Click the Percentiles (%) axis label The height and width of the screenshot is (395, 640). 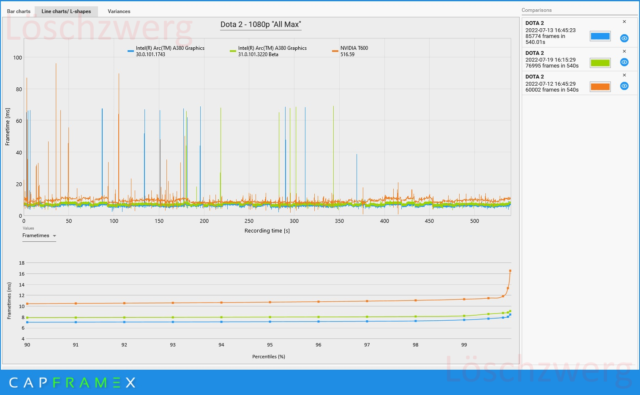(x=269, y=357)
